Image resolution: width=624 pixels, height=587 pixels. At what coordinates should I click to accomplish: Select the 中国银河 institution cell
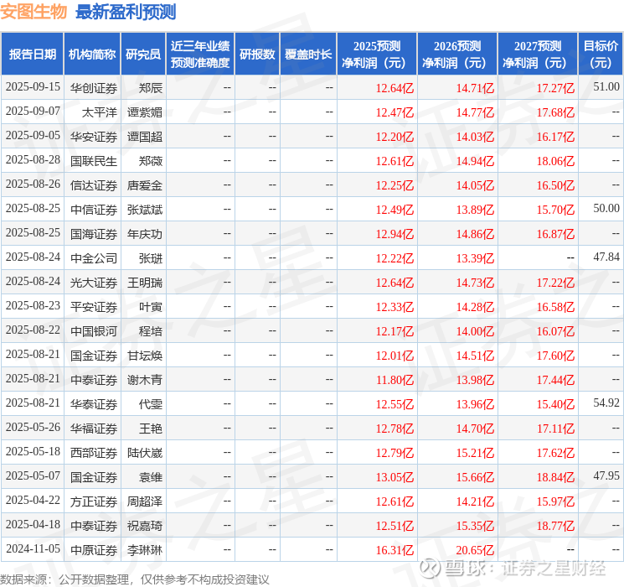click(94, 330)
